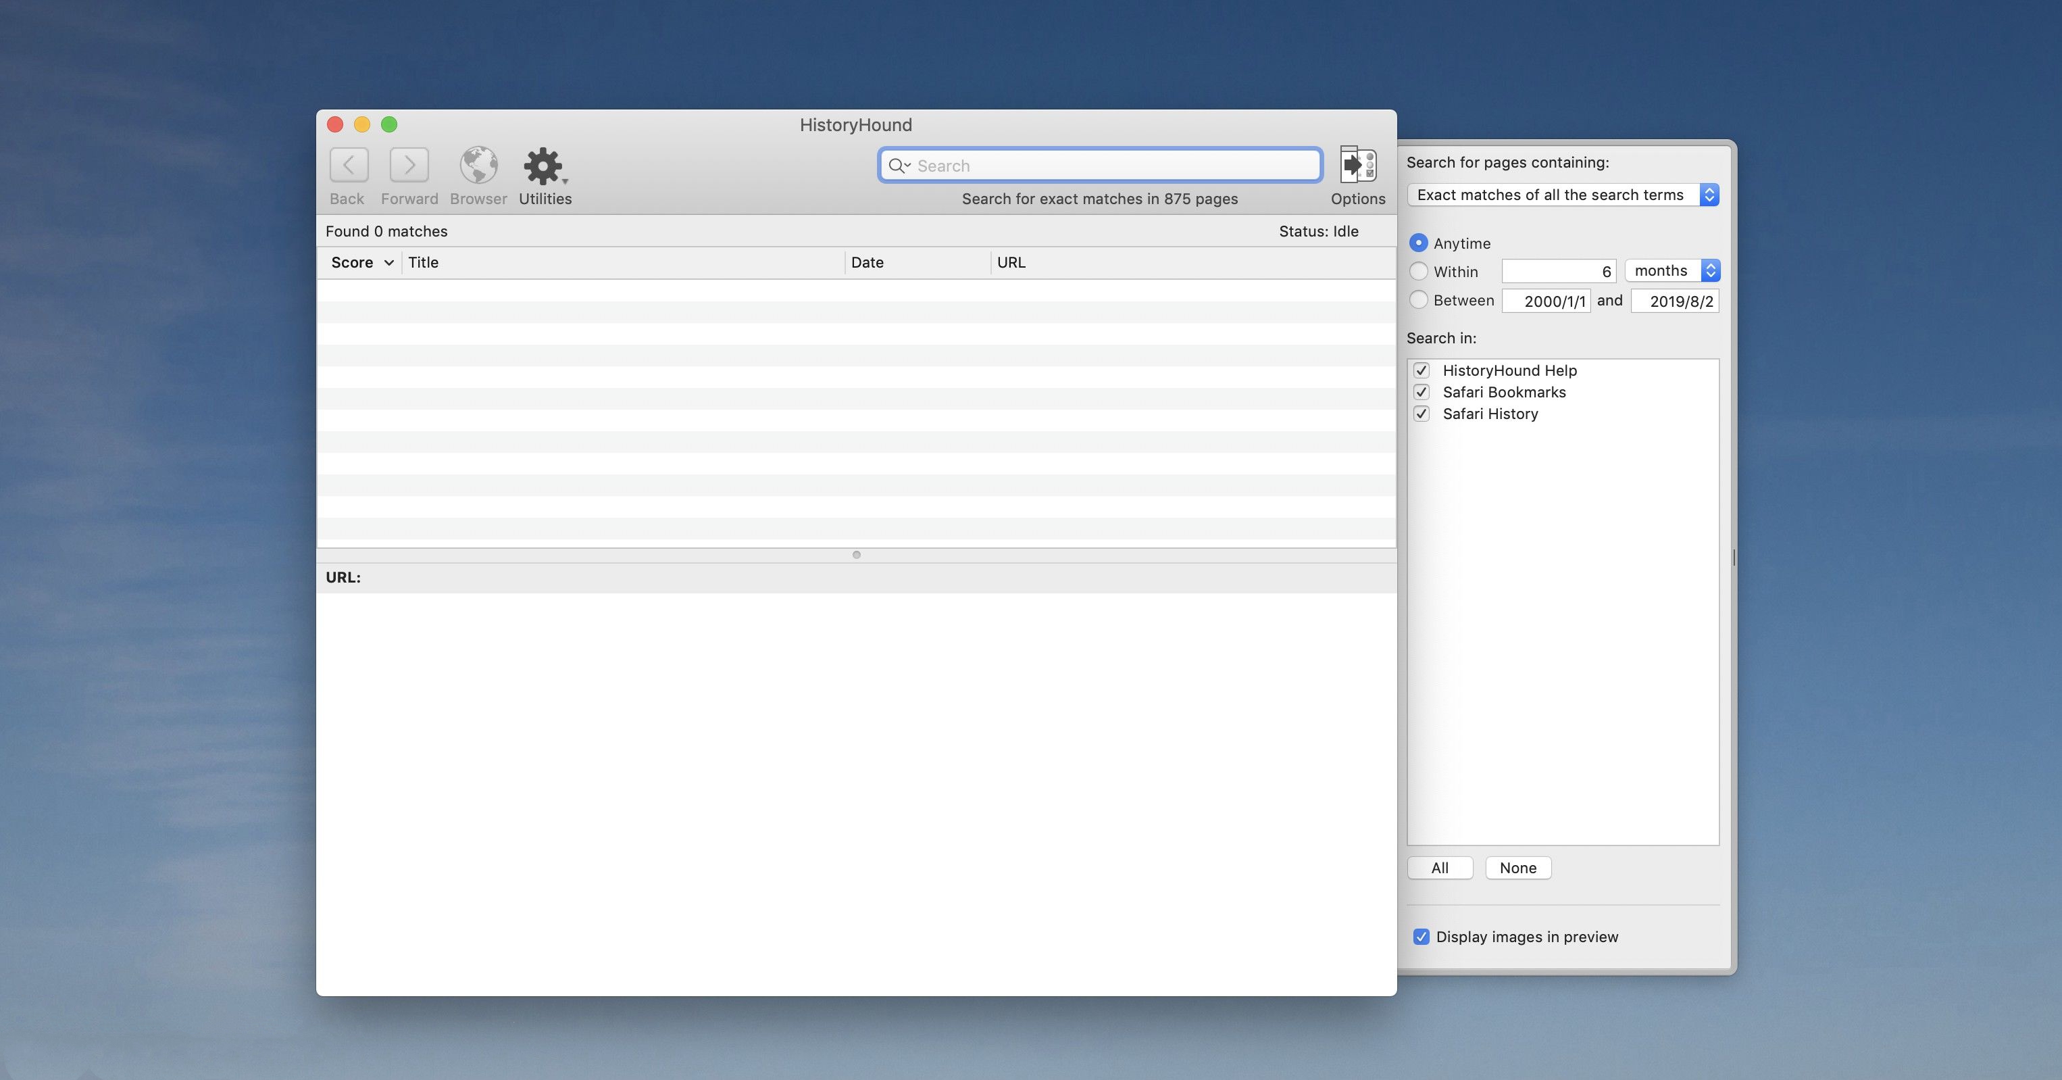Click the Back arrow toolbar icon
2062x1080 pixels.
[x=349, y=166]
